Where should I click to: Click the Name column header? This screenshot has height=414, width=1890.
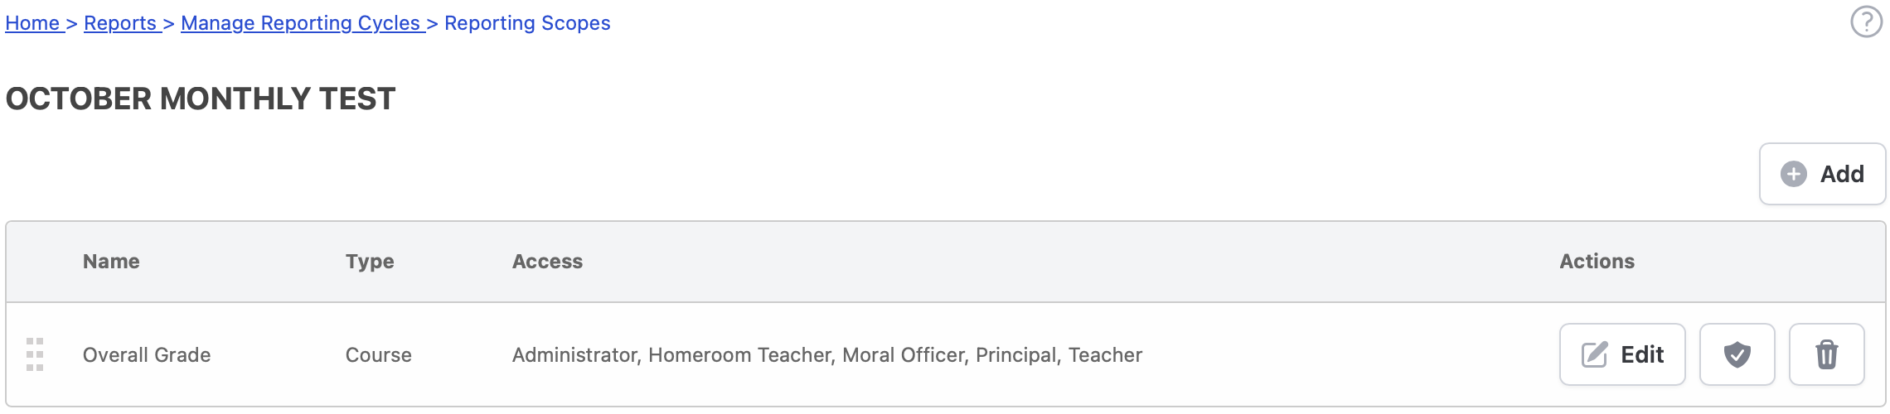[111, 262]
